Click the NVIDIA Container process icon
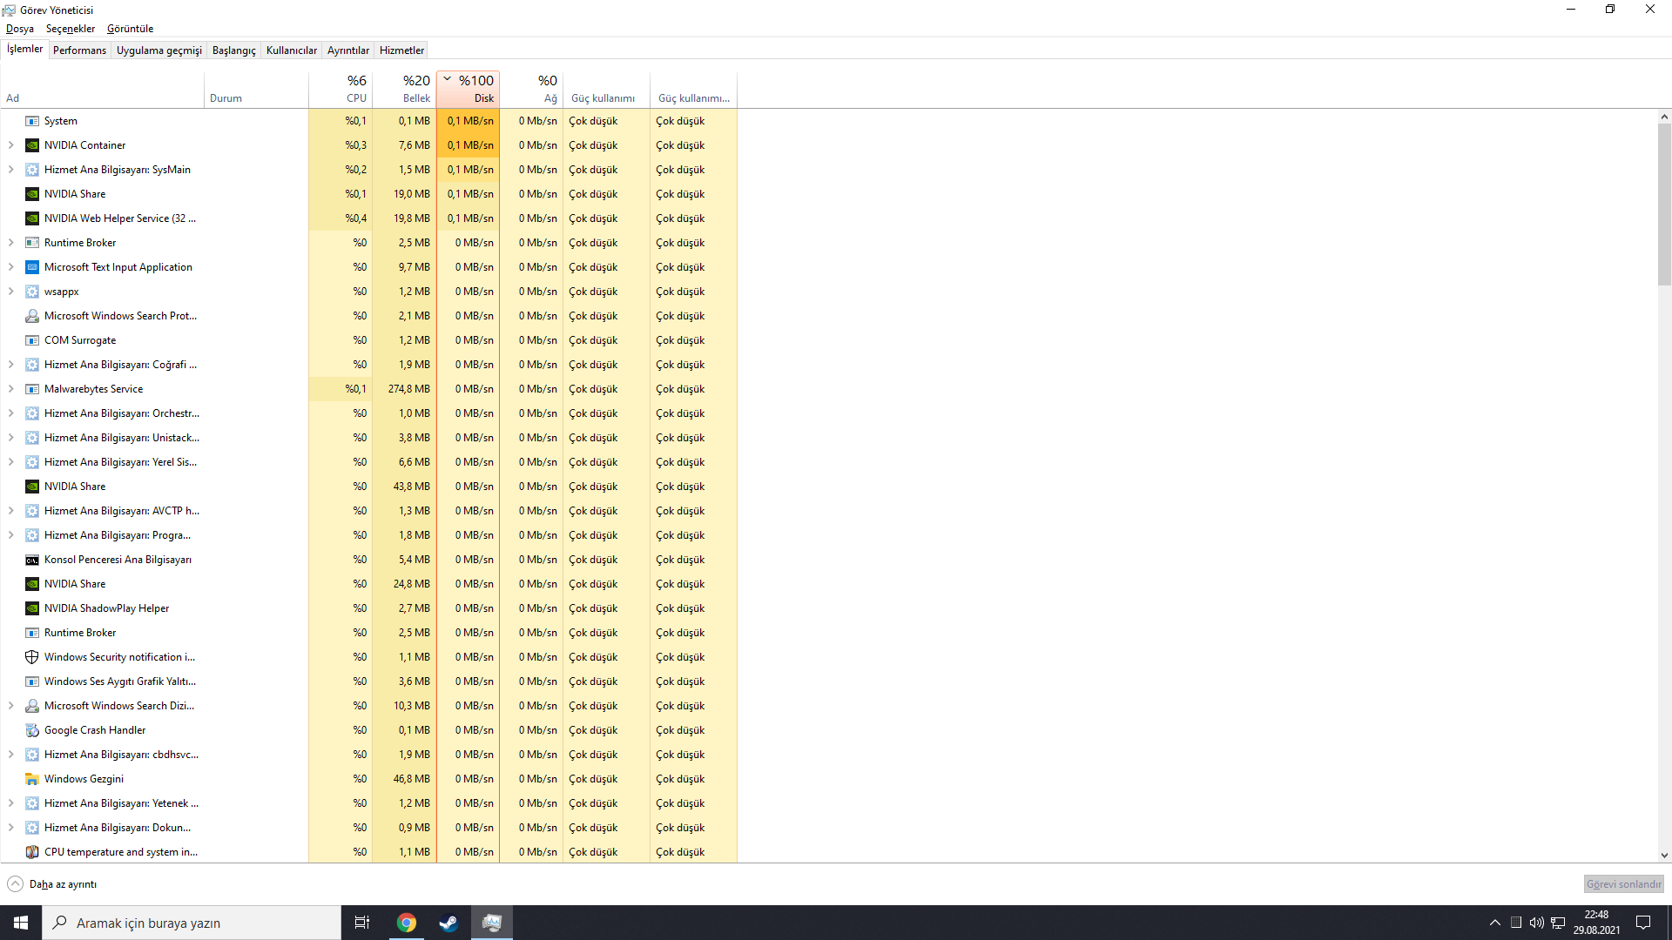 coord(32,145)
